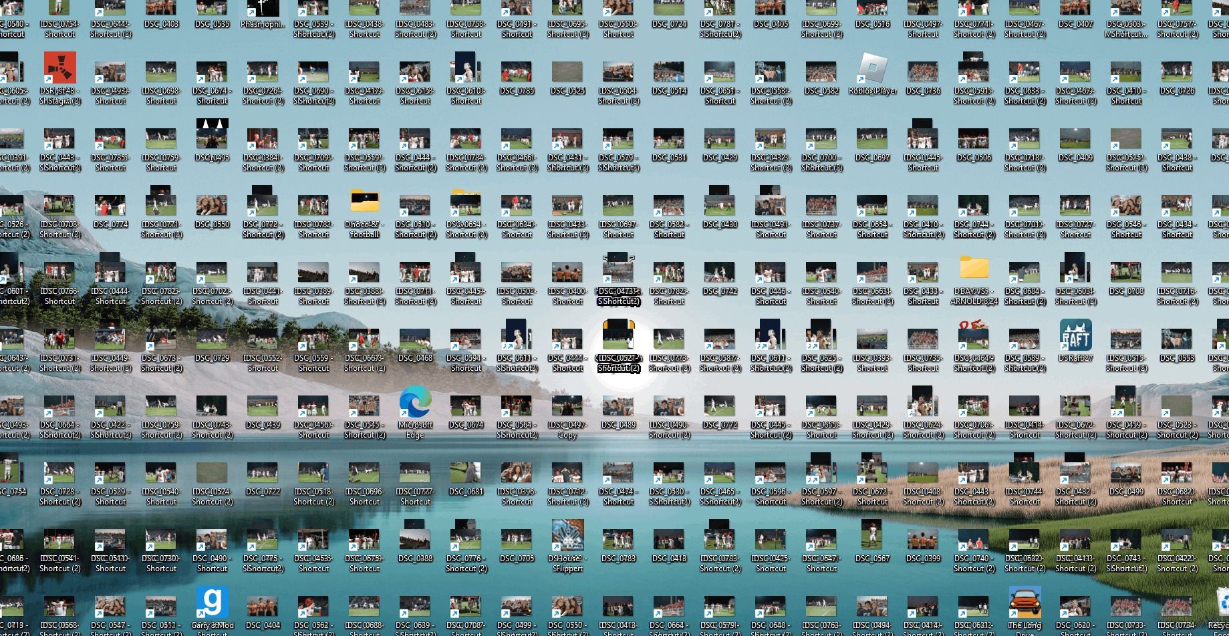Select the DSC_0742 photo thumbnail
This screenshot has height=636, width=1229.
pos(720,273)
